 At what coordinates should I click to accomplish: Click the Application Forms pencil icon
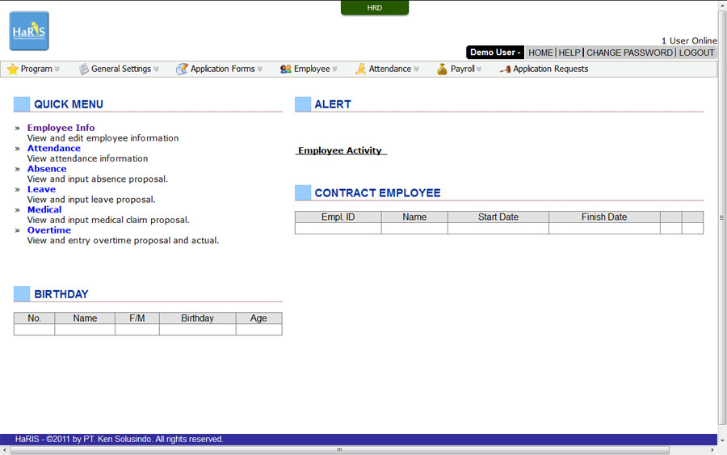click(x=182, y=70)
